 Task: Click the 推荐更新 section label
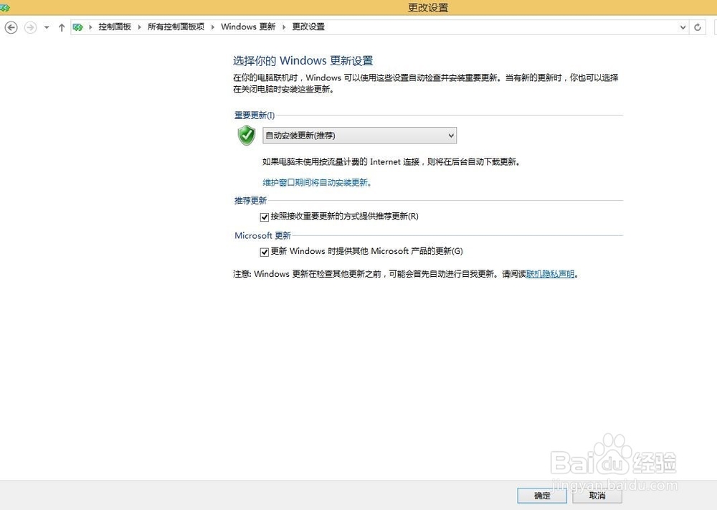(x=250, y=200)
